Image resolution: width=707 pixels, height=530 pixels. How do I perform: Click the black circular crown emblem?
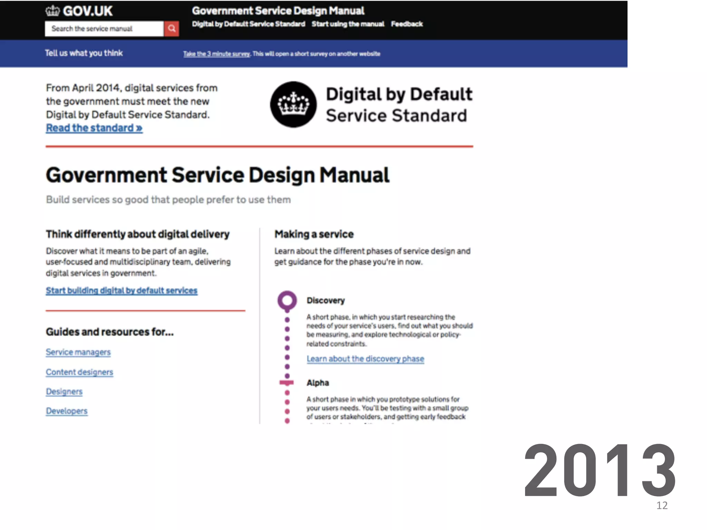293,105
